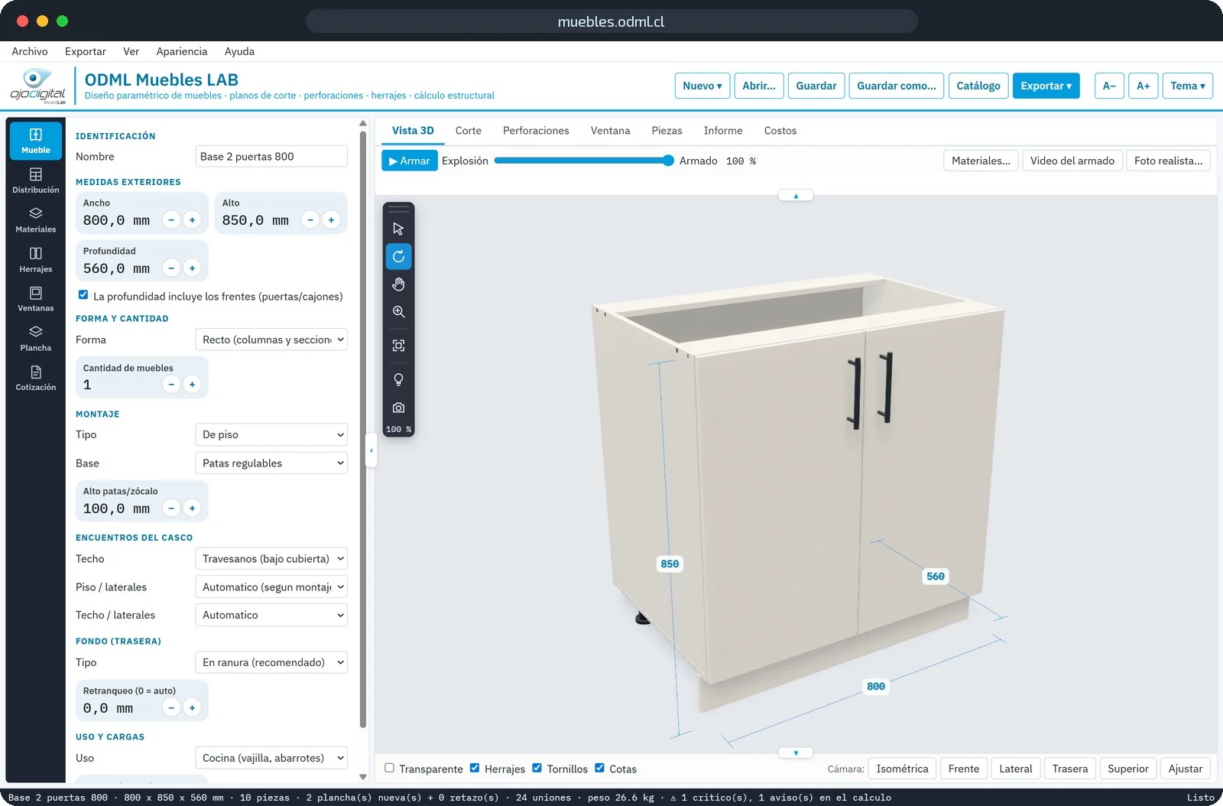This screenshot has height=806, width=1223.
Task: Open the Archivo menu
Action: [x=30, y=51]
